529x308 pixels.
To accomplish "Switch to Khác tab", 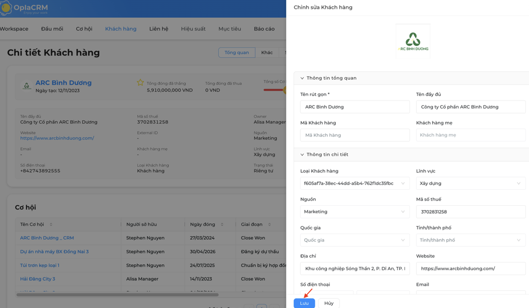I will click(267, 52).
